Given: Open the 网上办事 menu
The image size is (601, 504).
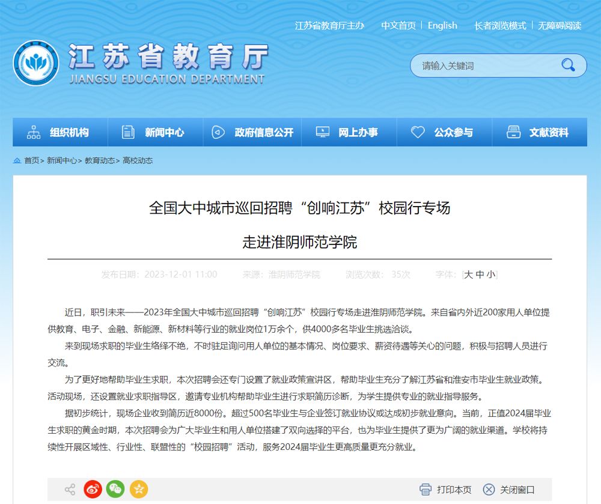Looking at the screenshot, I should [349, 132].
